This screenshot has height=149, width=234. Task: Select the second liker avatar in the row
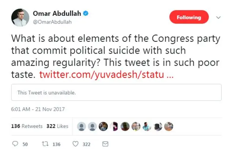(93, 126)
